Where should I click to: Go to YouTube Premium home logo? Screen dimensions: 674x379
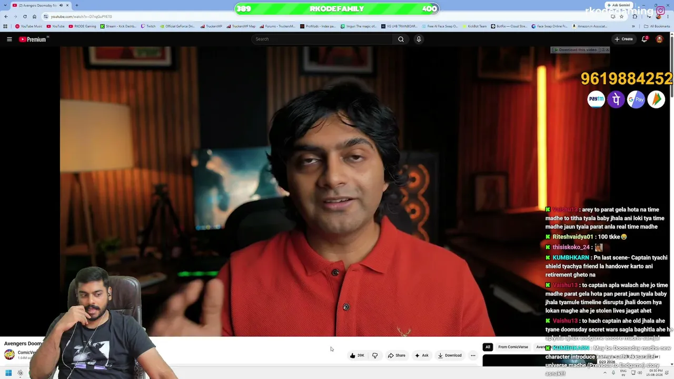[33, 39]
